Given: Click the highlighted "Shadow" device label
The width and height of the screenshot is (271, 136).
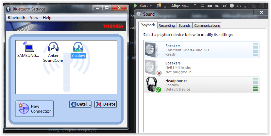Looking at the screenshot, I should pyautogui.click(x=78, y=56).
